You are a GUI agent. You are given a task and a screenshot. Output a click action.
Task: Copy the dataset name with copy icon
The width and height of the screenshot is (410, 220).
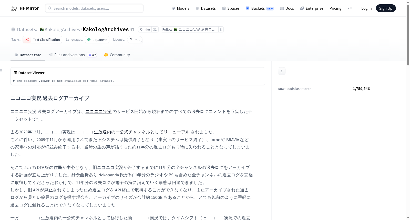[x=132, y=30]
